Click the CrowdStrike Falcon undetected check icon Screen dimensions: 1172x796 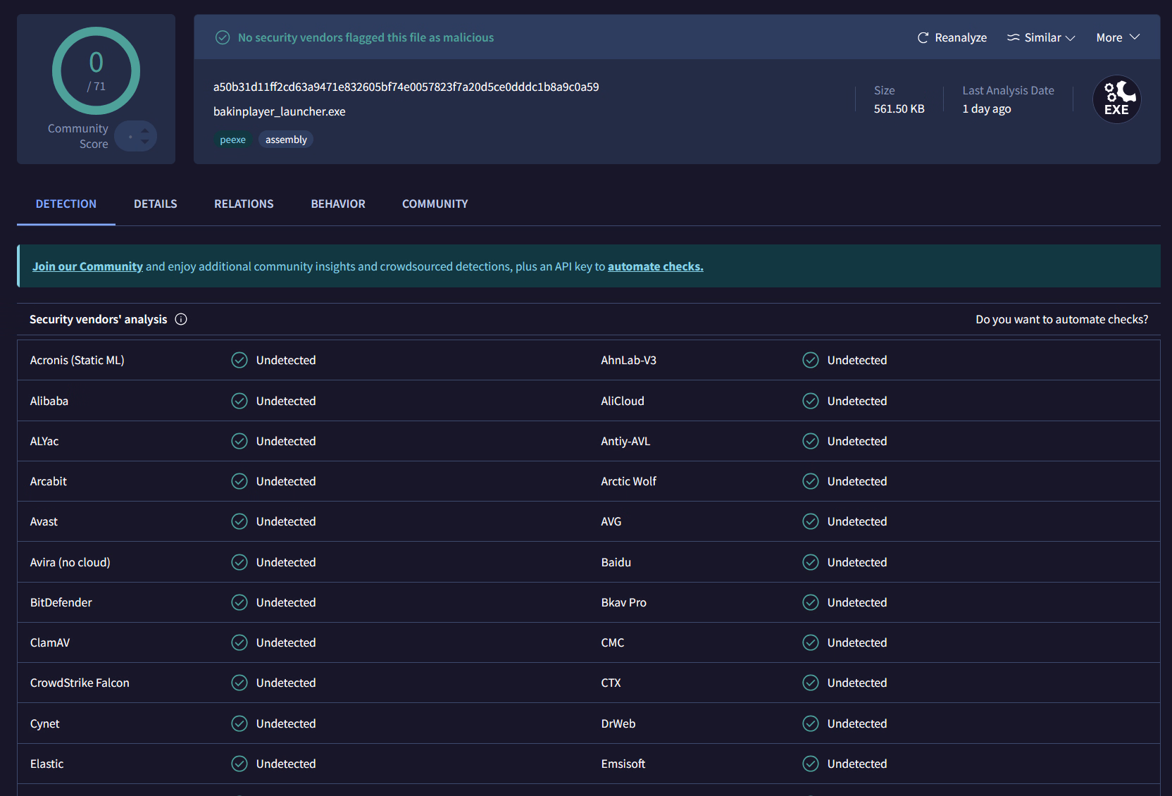(239, 683)
